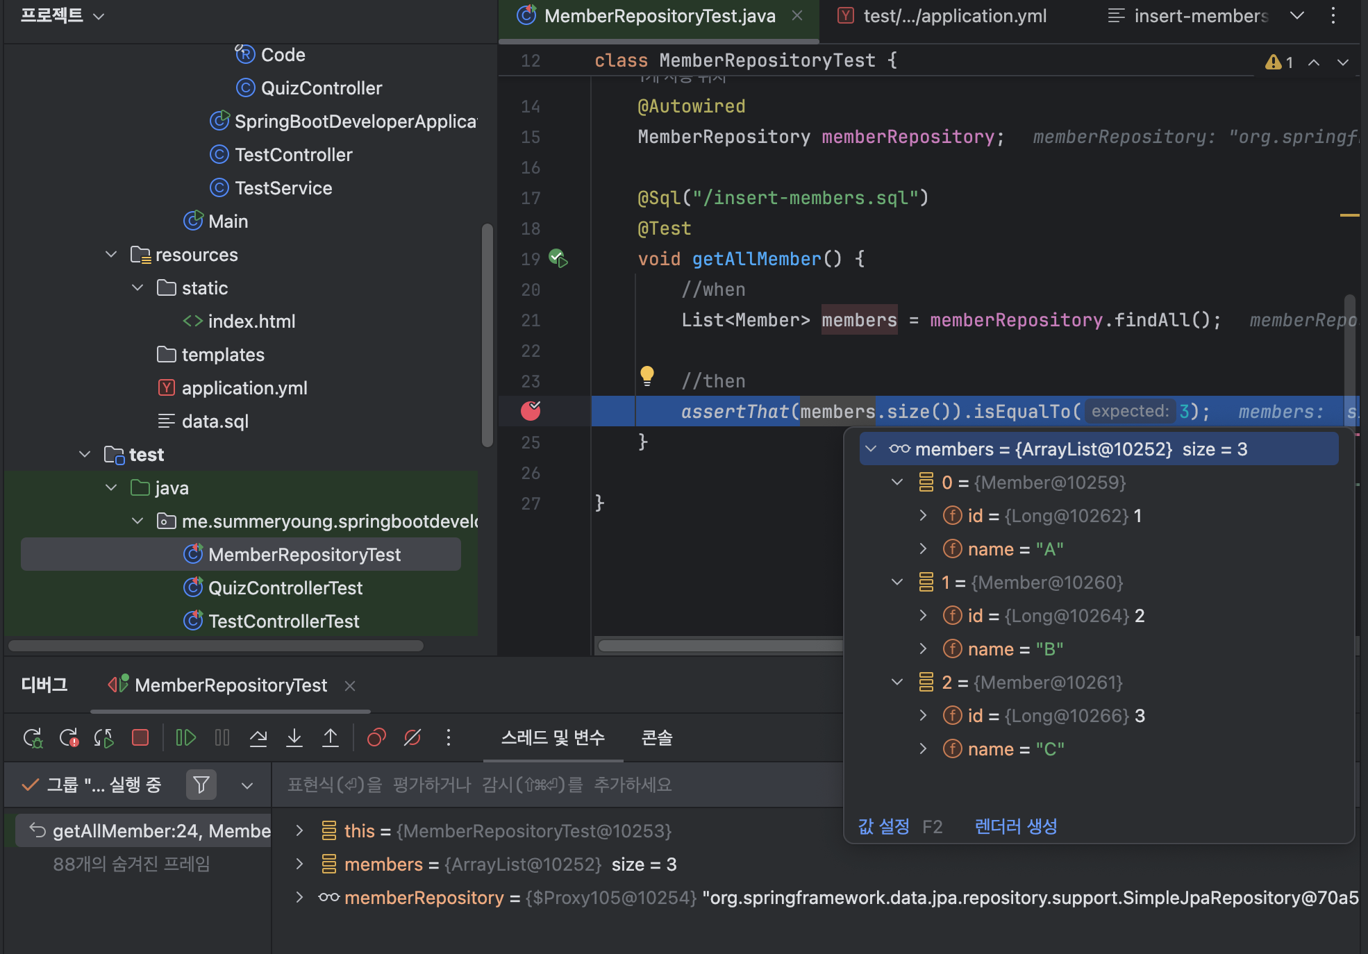1368x954 pixels.
Task: Open View Breakpoints double-circle icon
Action: [376, 737]
